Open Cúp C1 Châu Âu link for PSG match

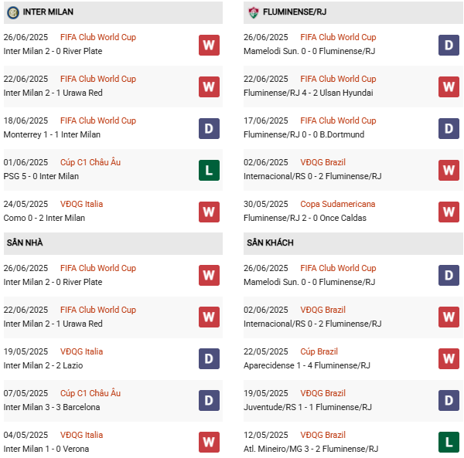[90, 162]
